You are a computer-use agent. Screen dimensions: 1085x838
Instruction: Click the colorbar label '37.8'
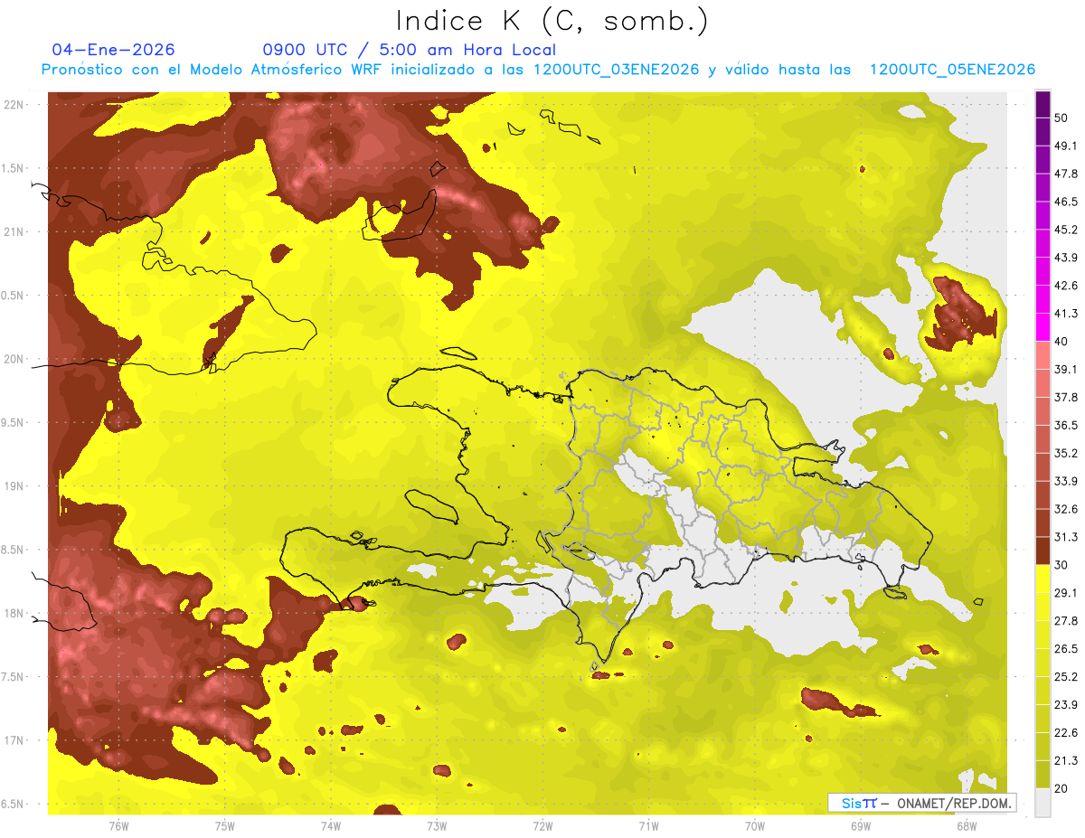[1066, 398]
